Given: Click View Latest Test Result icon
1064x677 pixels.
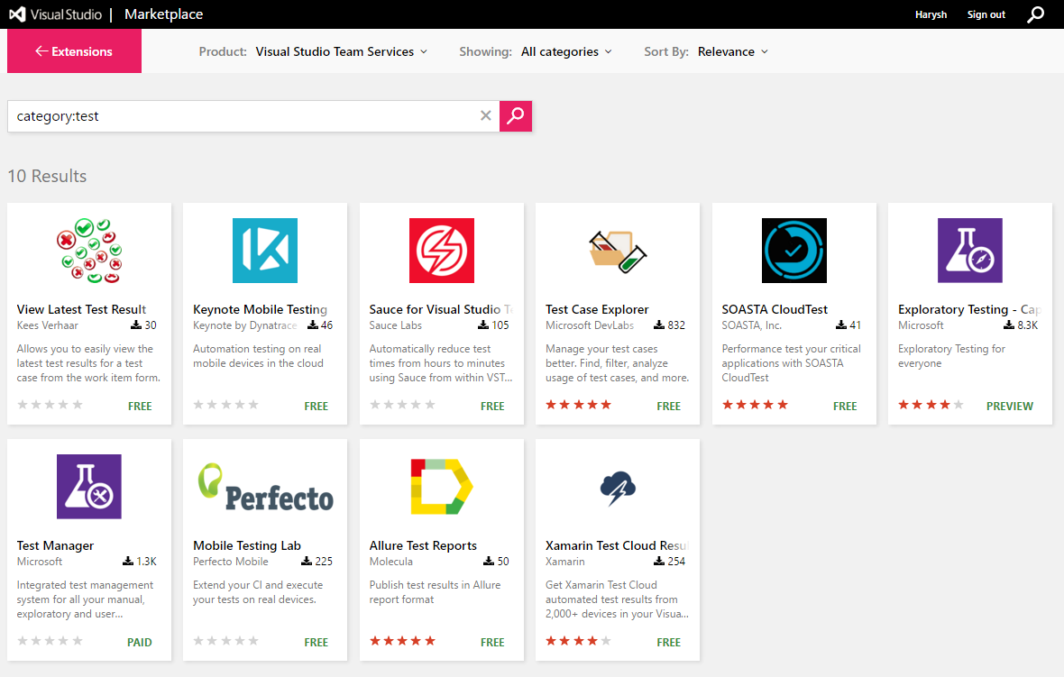Looking at the screenshot, I should click(x=89, y=251).
